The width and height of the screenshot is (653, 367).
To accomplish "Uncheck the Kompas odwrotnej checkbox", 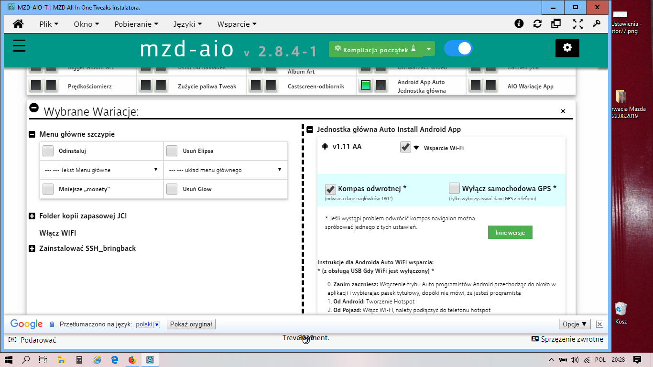I will click(330, 188).
